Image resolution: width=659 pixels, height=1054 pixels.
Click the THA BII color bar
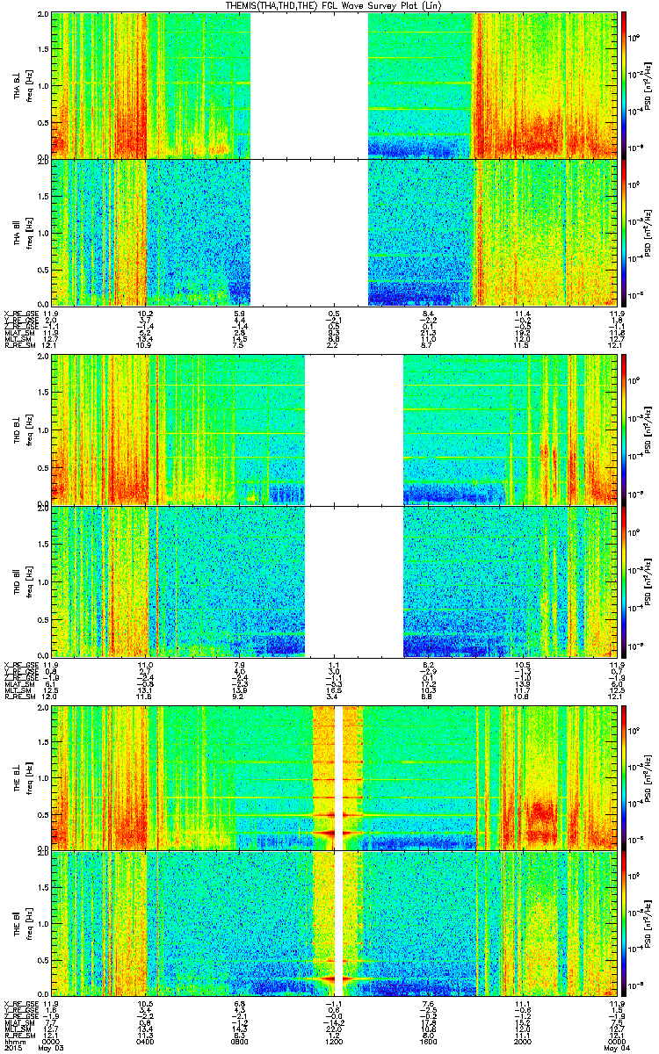point(624,232)
